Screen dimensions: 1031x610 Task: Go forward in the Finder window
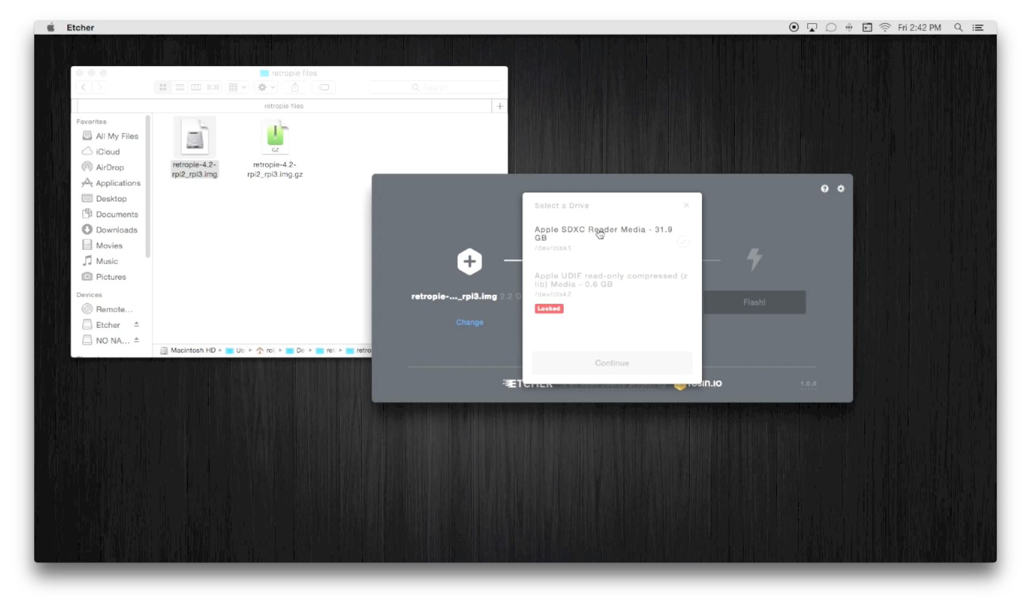pyautogui.click(x=100, y=87)
